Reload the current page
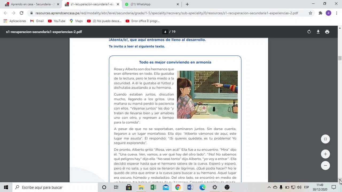Image resolution: width=342 pixels, height=192 pixels. [x=21, y=13]
